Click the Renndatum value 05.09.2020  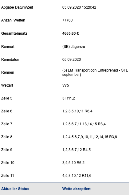click(72, 60)
